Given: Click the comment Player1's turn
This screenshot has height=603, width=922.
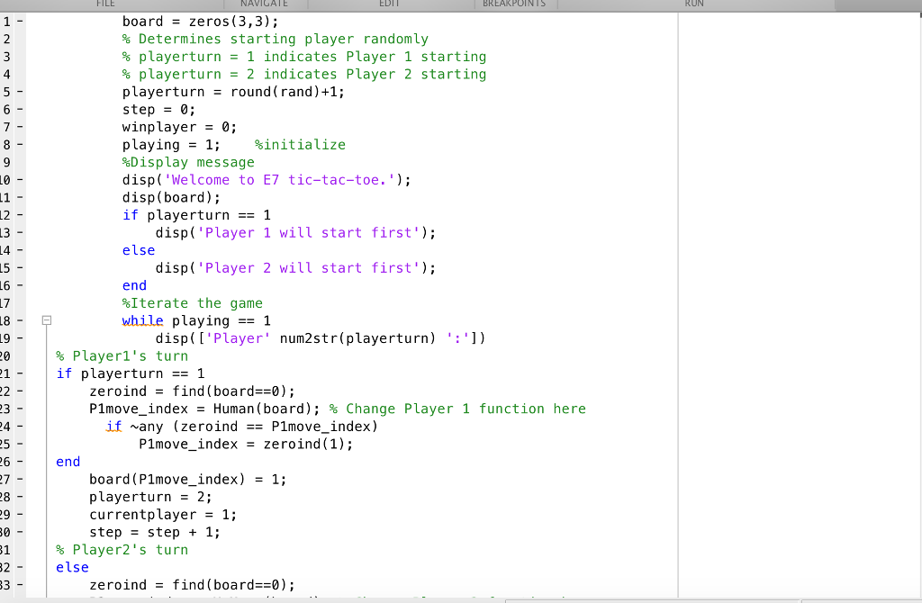Looking at the screenshot, I should pyautogui.click(x=122, y=355).
